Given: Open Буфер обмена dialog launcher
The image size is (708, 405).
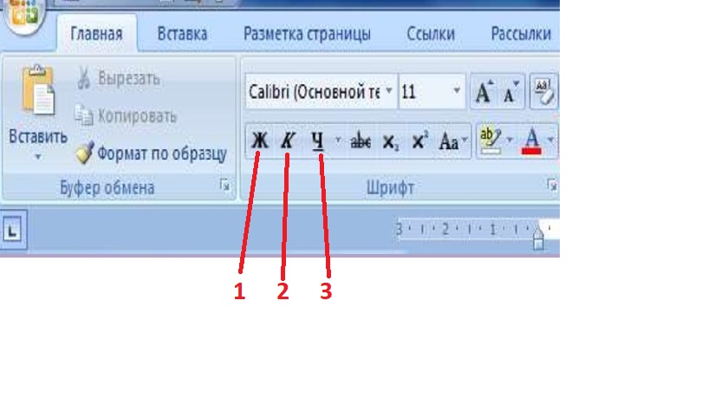Looking at the screenshot, I should click(224, 186).
